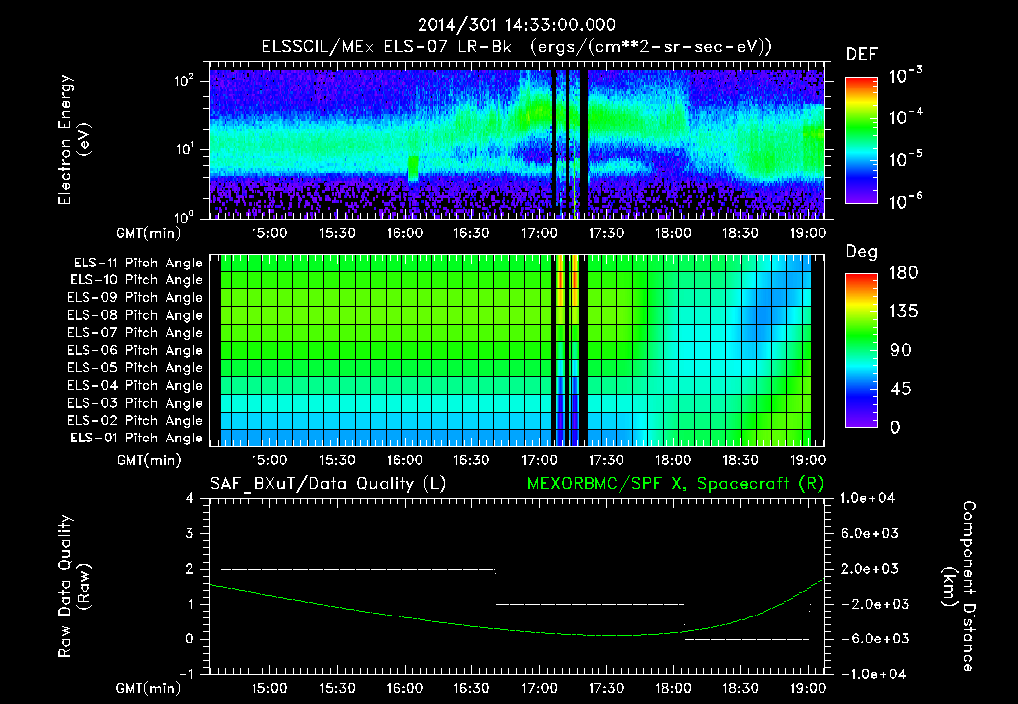Select the 'ELS-03 Pitch Angle' row label

134,404
